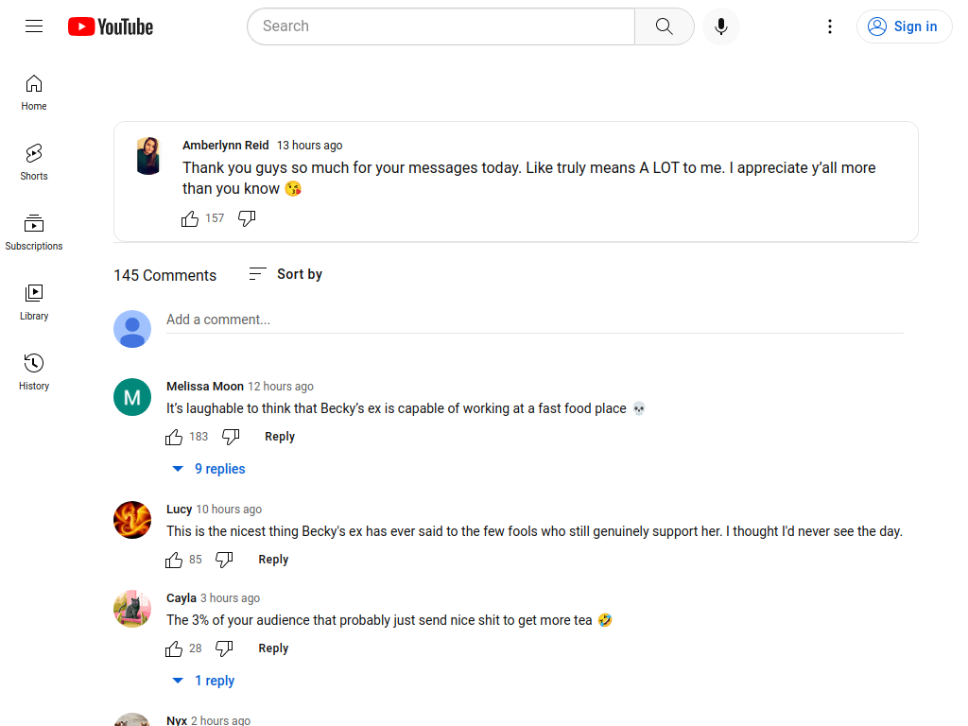Dislike Melissa Moon's comment
This screenshot has width=968, height=726.
tap(231, 437)
